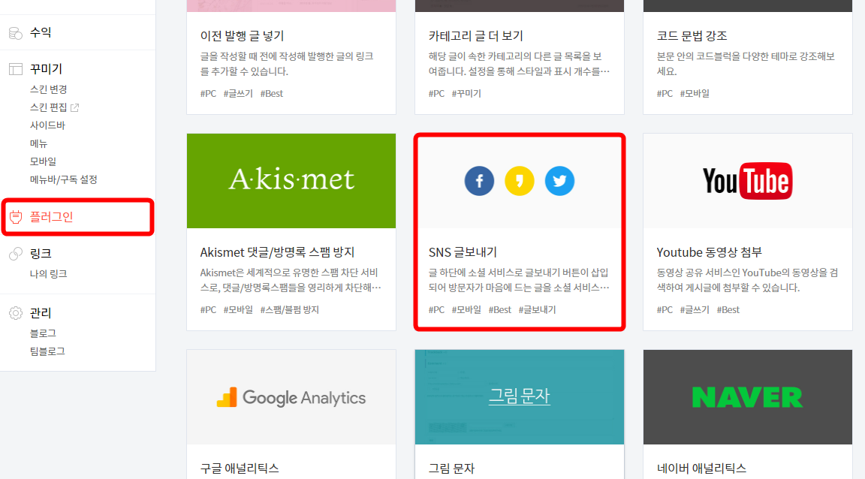Click the coins icon next to 수익
Screen dimensions: 865x479
[x=16, y=32]
